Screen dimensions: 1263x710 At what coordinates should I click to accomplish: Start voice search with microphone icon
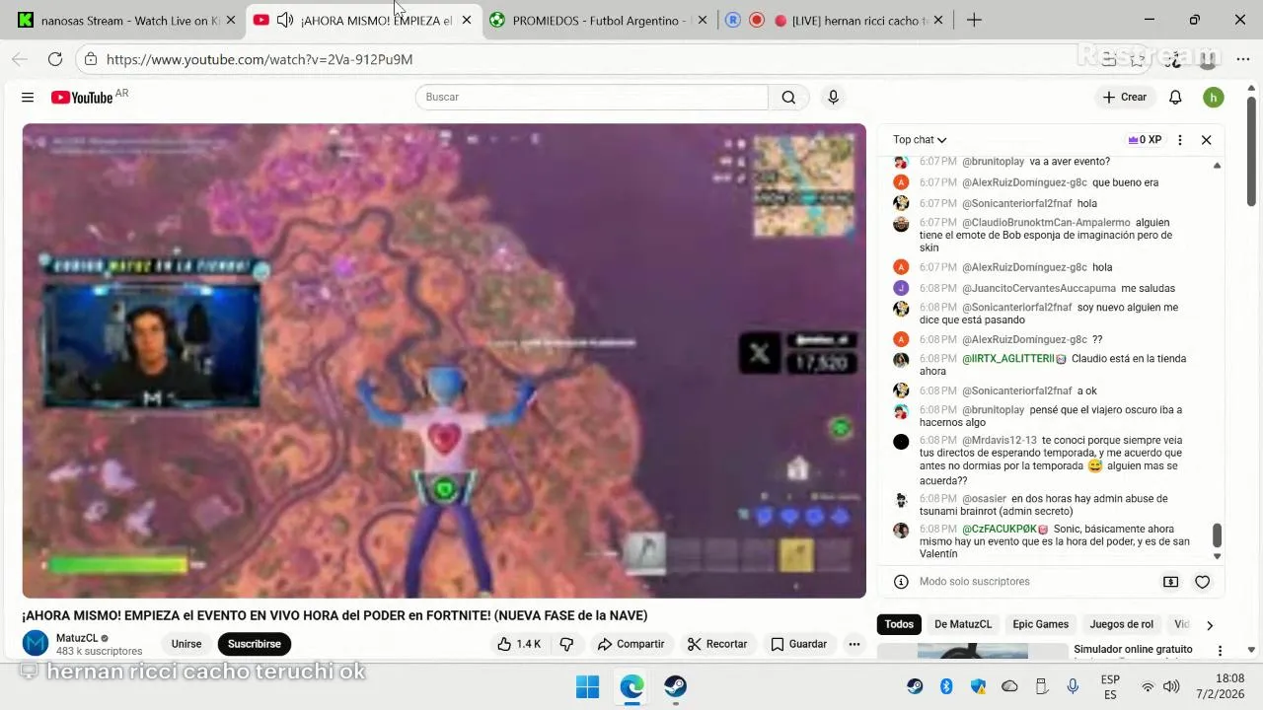(833, 97)
